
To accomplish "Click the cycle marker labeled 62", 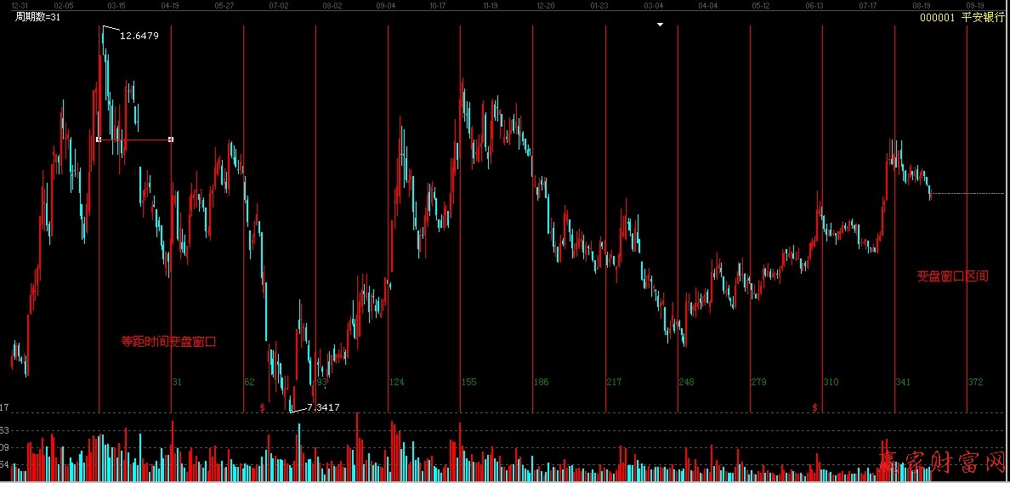I will (249, 383).
